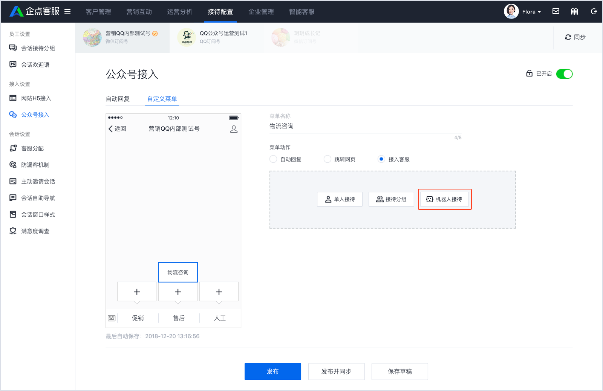The image size is (603, 391).
Task: Add submenu above 人工
Action: coord(219,292)
